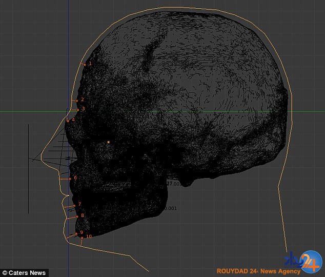Screen dimensions: 325x277
Task: Click tissue depth marker 1 on forehead
Action: (x=85, y=64)
